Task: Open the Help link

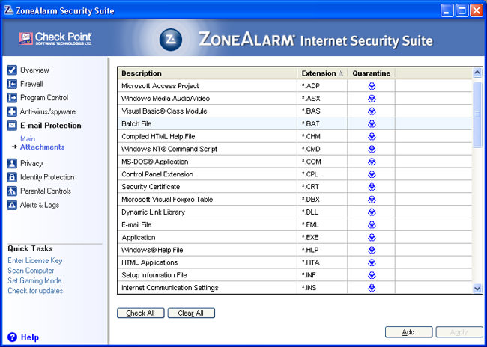Action: [30, 337]
